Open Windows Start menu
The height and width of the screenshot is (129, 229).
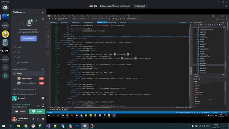click(3, 126)
